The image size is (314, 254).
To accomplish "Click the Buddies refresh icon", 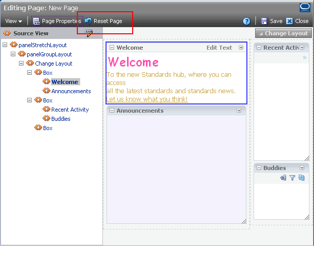I will pos(301,178).
